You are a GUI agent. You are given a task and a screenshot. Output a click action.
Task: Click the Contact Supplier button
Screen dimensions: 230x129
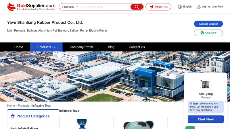point(208,24)
